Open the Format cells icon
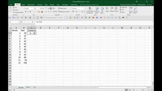Screen dimensions: 162x91 [x=116, y=8]
